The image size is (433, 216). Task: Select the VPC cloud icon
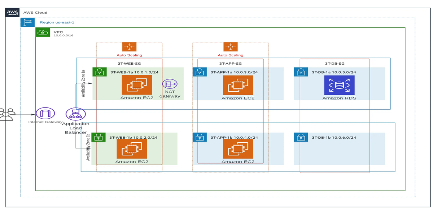[43, 32]
